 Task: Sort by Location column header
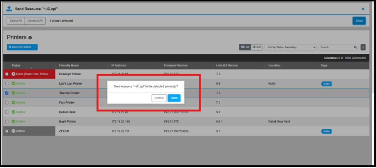click(x=274, y=66)
